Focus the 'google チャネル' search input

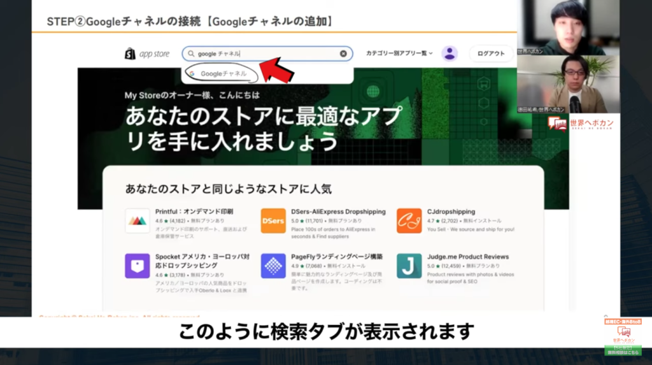(267, 54)
